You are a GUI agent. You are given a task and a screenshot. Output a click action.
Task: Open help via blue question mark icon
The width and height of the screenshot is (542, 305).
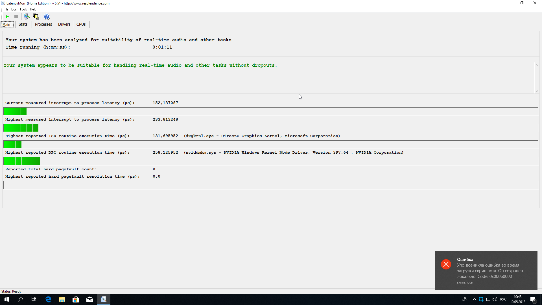point(47,17)
